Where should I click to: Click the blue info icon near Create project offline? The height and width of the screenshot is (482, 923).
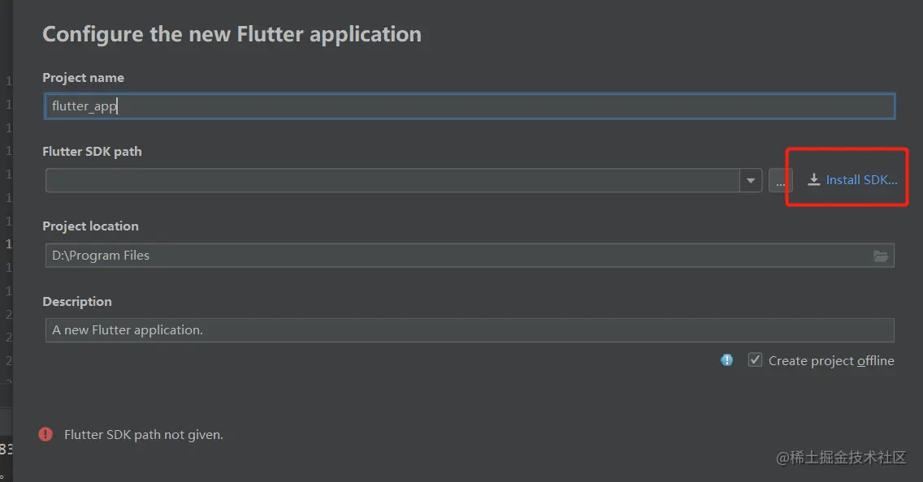pyautogui.click(x=727, y=360)
